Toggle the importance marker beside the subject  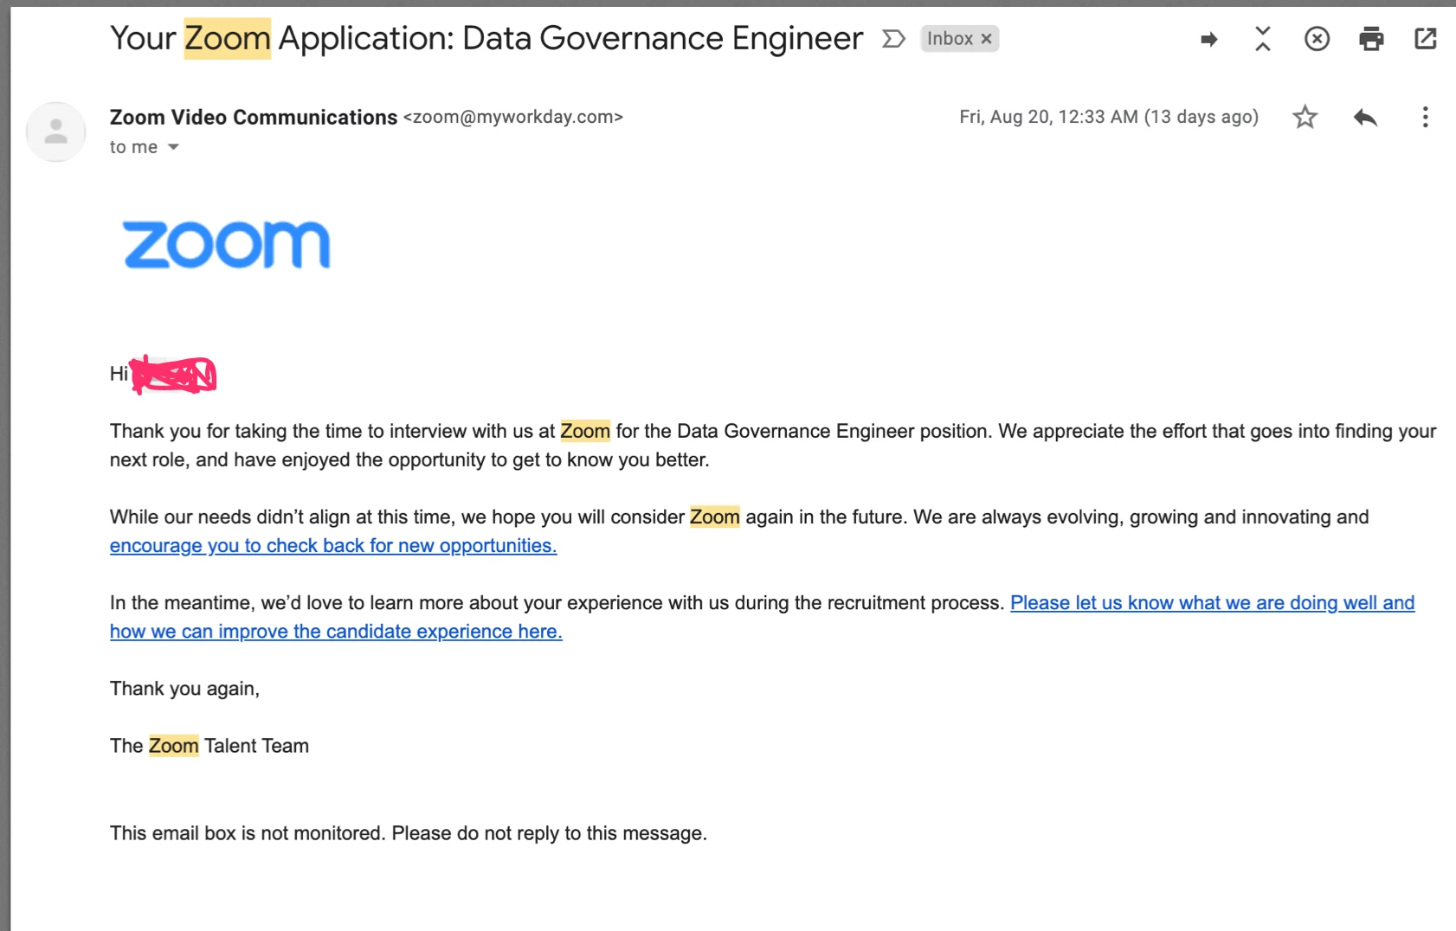point(893,39)
